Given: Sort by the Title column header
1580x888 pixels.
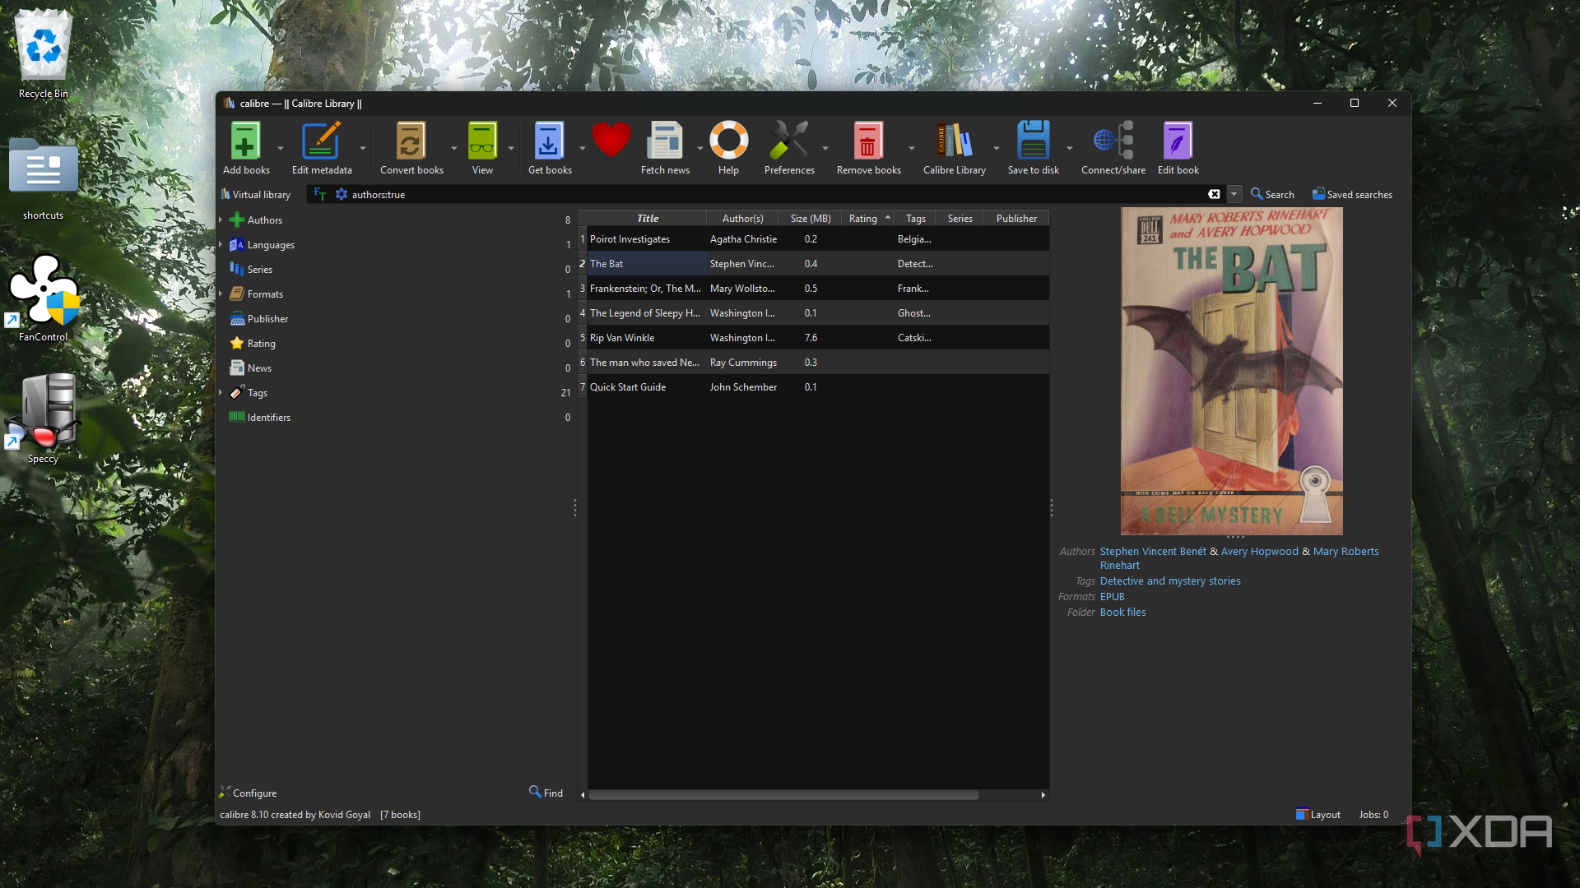Looking at the screenshot, I should [x=647, y=218].
